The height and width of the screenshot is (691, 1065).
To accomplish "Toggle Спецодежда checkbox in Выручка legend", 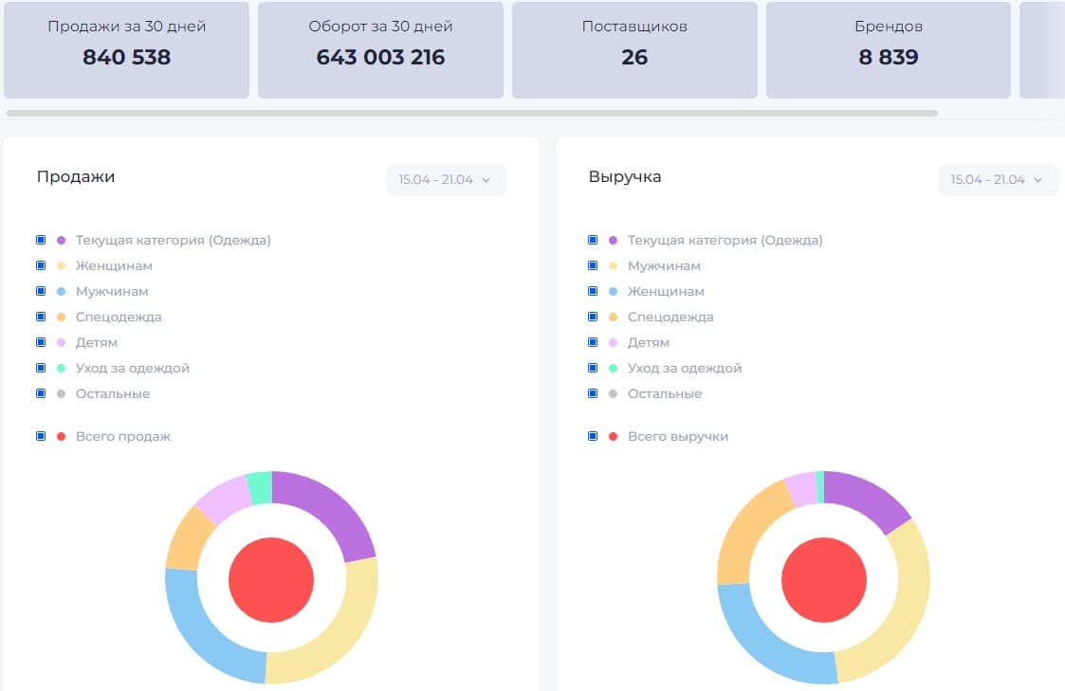I will (x=593, y=317).
